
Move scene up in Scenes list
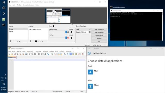[x=16, y=41]
